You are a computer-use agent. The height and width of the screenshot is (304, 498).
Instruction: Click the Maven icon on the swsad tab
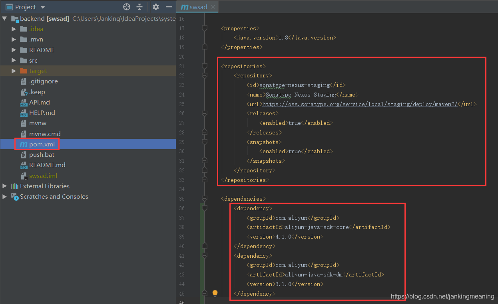(185, 7)
